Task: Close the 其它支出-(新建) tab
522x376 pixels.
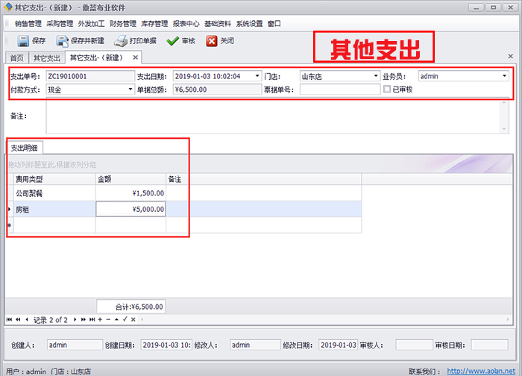Action: point(135,57)
